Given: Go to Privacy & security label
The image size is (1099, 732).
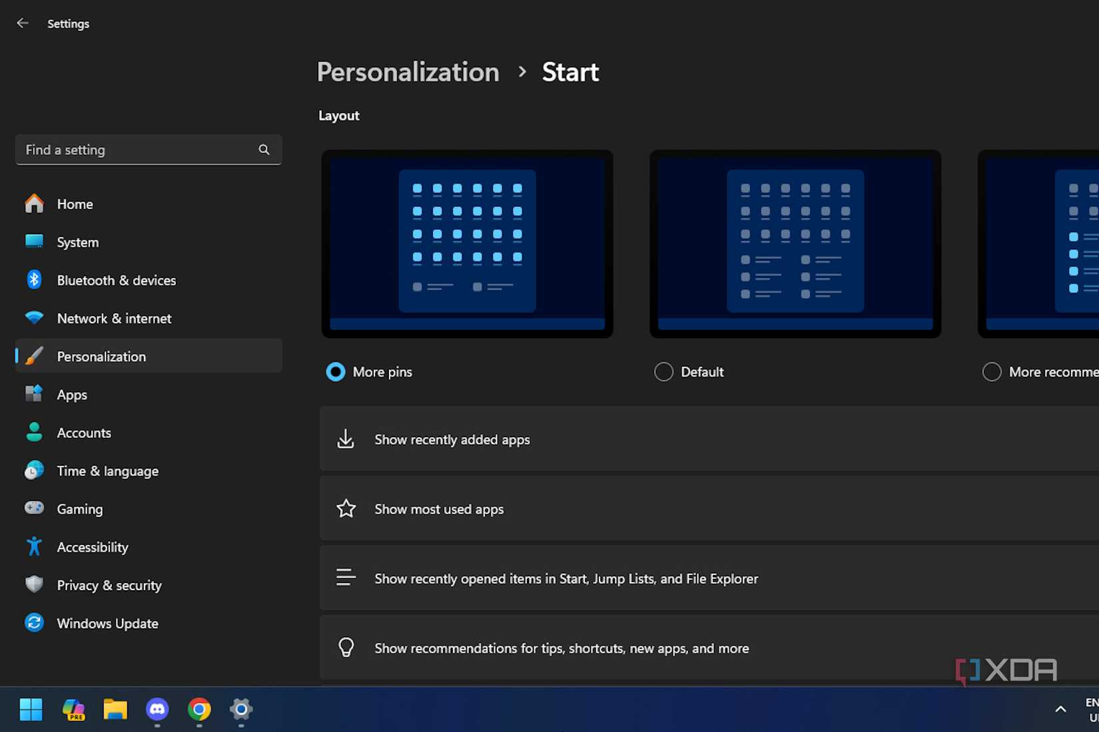Looking at the screenshot, I should 109,586.
